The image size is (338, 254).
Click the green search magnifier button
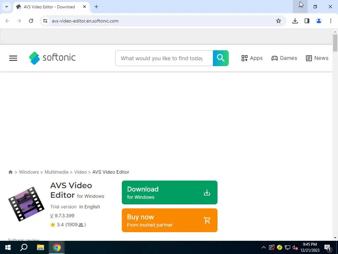point(220,58)
